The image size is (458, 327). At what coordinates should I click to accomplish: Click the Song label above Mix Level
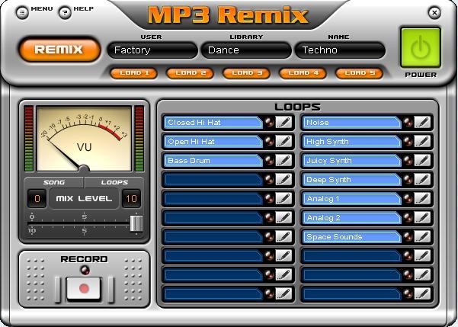(54, 182)
